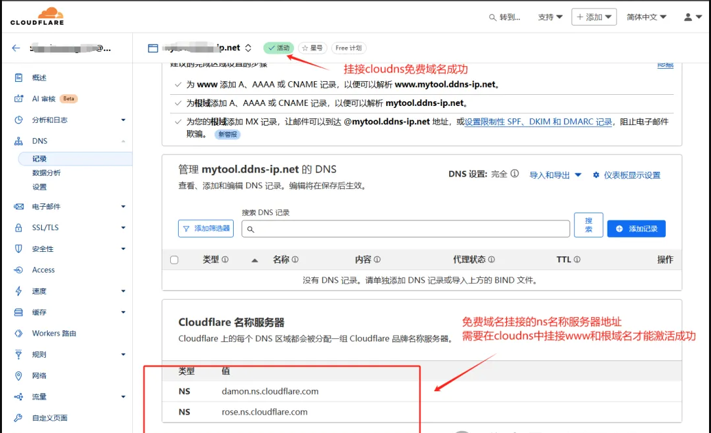Click the gear icon for 仪表板显示设置
This screenshot has height=433, width=711.
(x=596, y=175)
